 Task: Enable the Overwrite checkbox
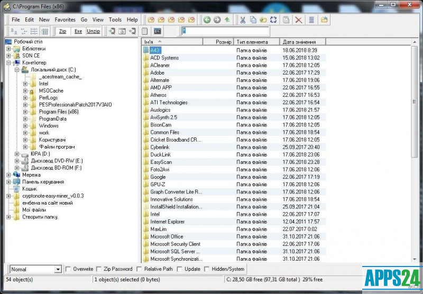coord(68,269)
